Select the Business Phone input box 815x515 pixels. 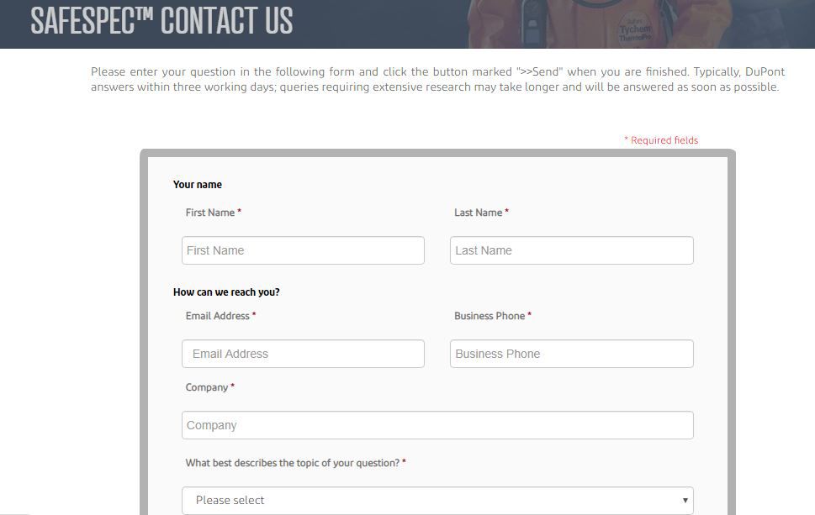point(571,354)
